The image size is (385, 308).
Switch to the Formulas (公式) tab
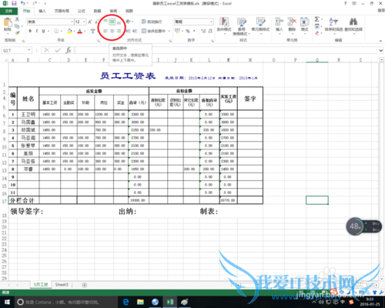(82, 11)
